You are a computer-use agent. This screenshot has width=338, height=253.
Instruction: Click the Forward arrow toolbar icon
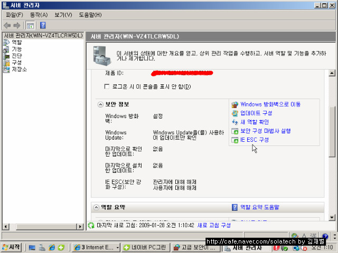pyautogui.click(x=17, y=25)
